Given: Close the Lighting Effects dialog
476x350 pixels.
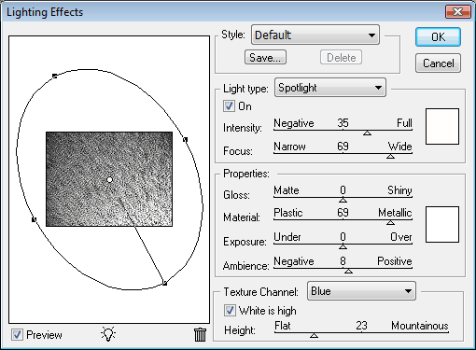Looking at the screenshot, I should pyautogui.click(x=458, y=12).
